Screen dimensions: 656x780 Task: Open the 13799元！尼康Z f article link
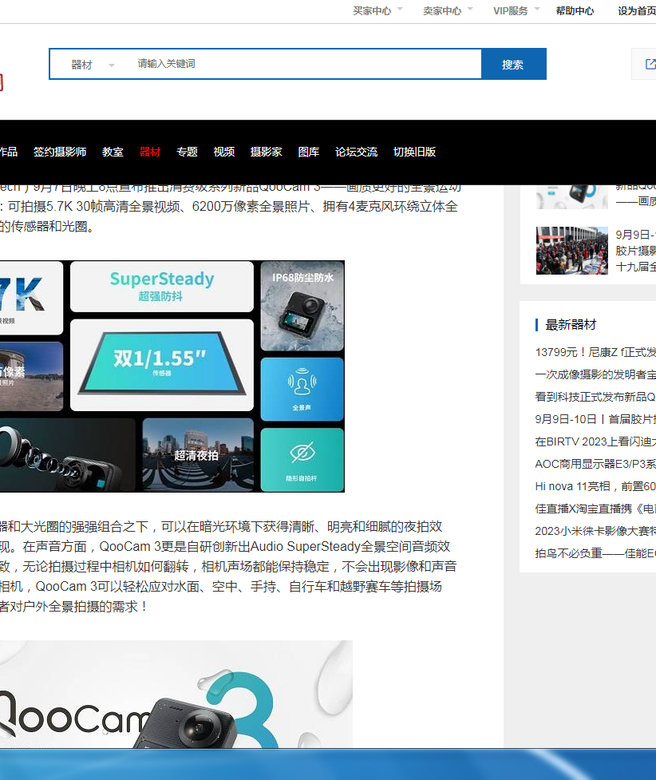[595, 352]
